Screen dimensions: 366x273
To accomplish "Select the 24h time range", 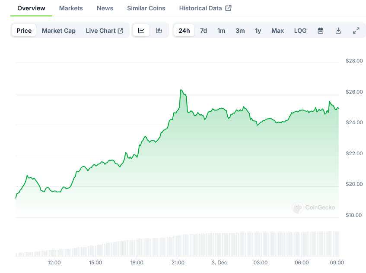I will (184, 31).
